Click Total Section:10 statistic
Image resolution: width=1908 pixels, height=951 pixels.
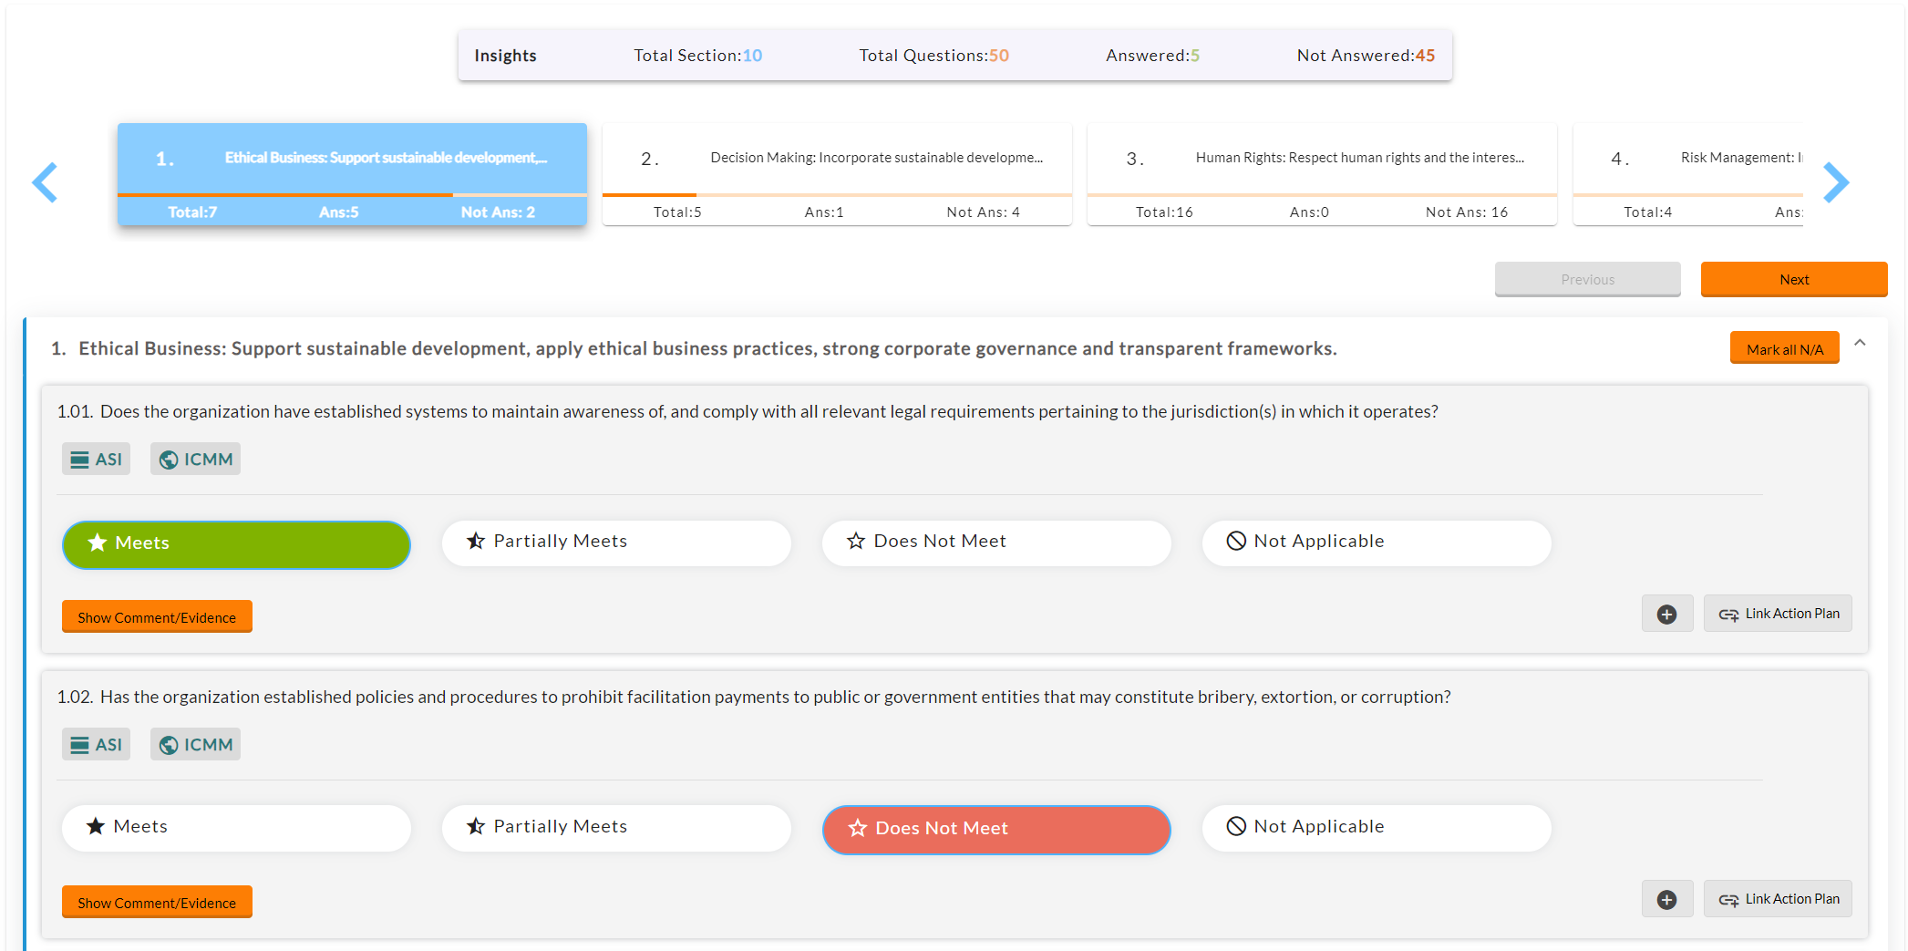pyautogui.click(x=697, y=56)
